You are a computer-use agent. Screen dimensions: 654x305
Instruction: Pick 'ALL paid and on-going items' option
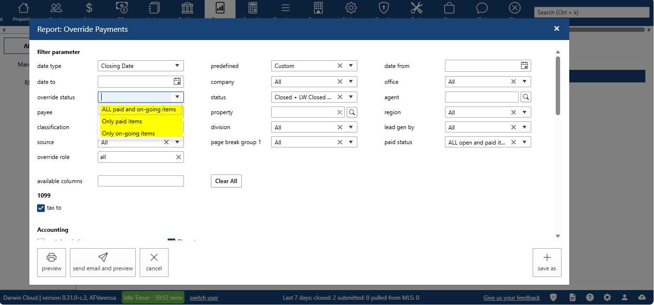pos(139,109)
